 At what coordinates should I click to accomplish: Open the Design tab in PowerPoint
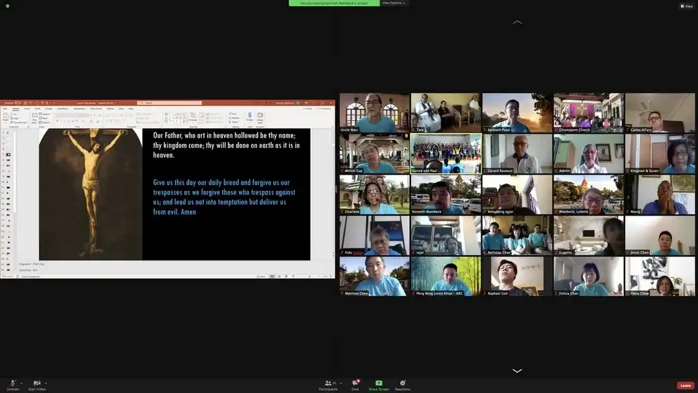click(48, 108)
